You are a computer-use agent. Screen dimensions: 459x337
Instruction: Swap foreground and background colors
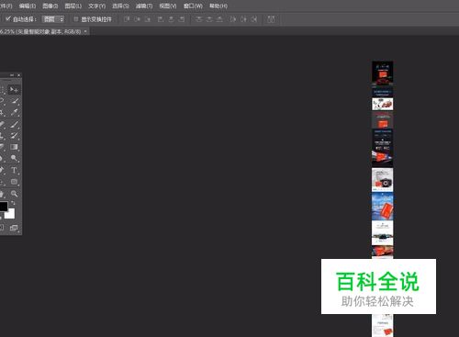(14, 203)
